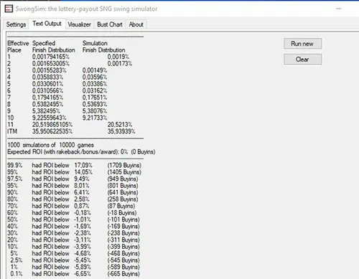Click the 50% had ROI below -1,01% row
Viewport: 359px width, 279px height.
(73, 219)
